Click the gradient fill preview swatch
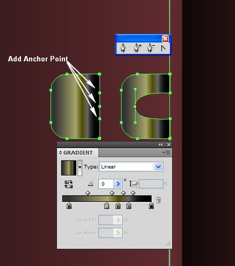The height and width of the screenshot is (266, 235). pos(69,168)
